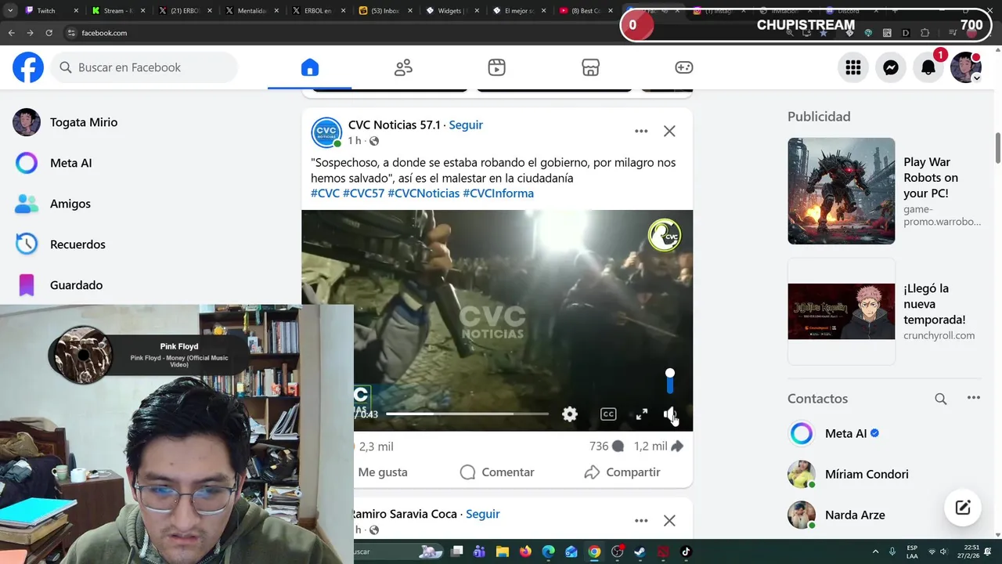Image resolution: width=1002 pixels, height=564 pixels.
Task: Open Guardado in the left sidebar
Action: coord(76,285)
